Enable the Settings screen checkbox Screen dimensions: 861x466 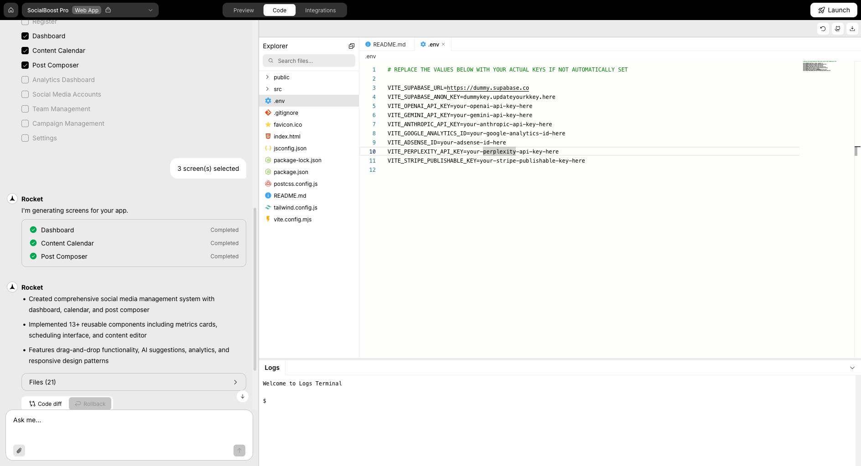tap(25, 138)
